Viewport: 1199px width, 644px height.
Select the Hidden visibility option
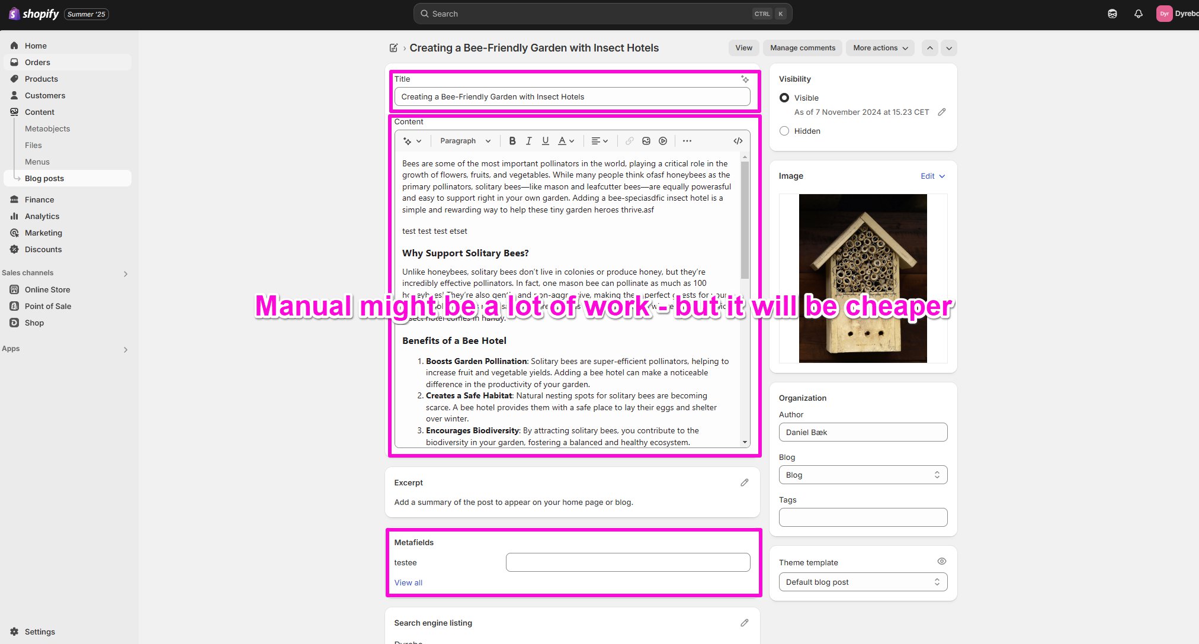click(x=784, y=131)
